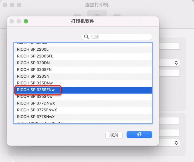The image size is (194, 162).
Task: Pick RICOH SP 325SNw in list
Action: point(83,97)
